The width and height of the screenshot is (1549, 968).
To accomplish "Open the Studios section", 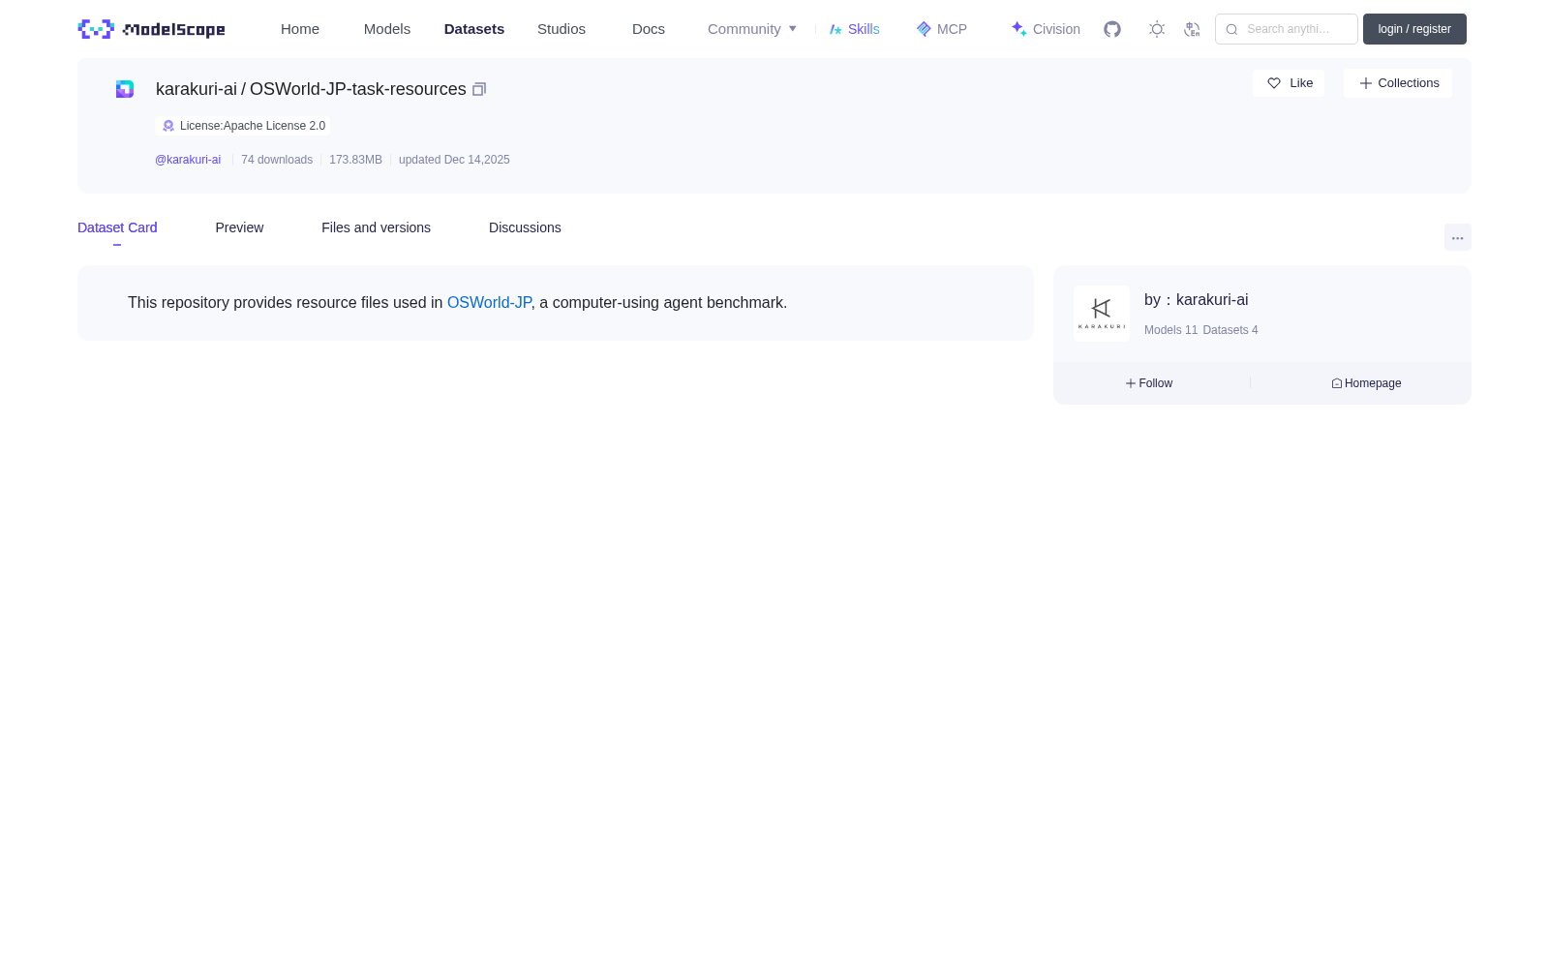I will tap(562, 29).
